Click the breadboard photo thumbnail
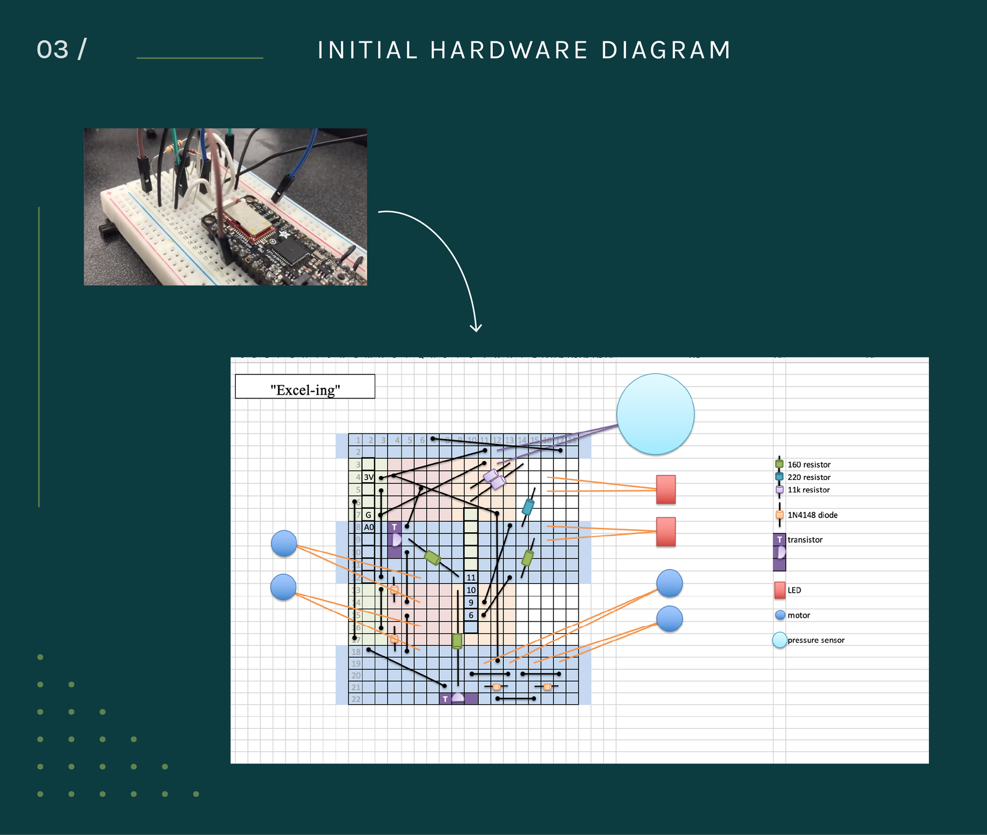 coord(226,207)
